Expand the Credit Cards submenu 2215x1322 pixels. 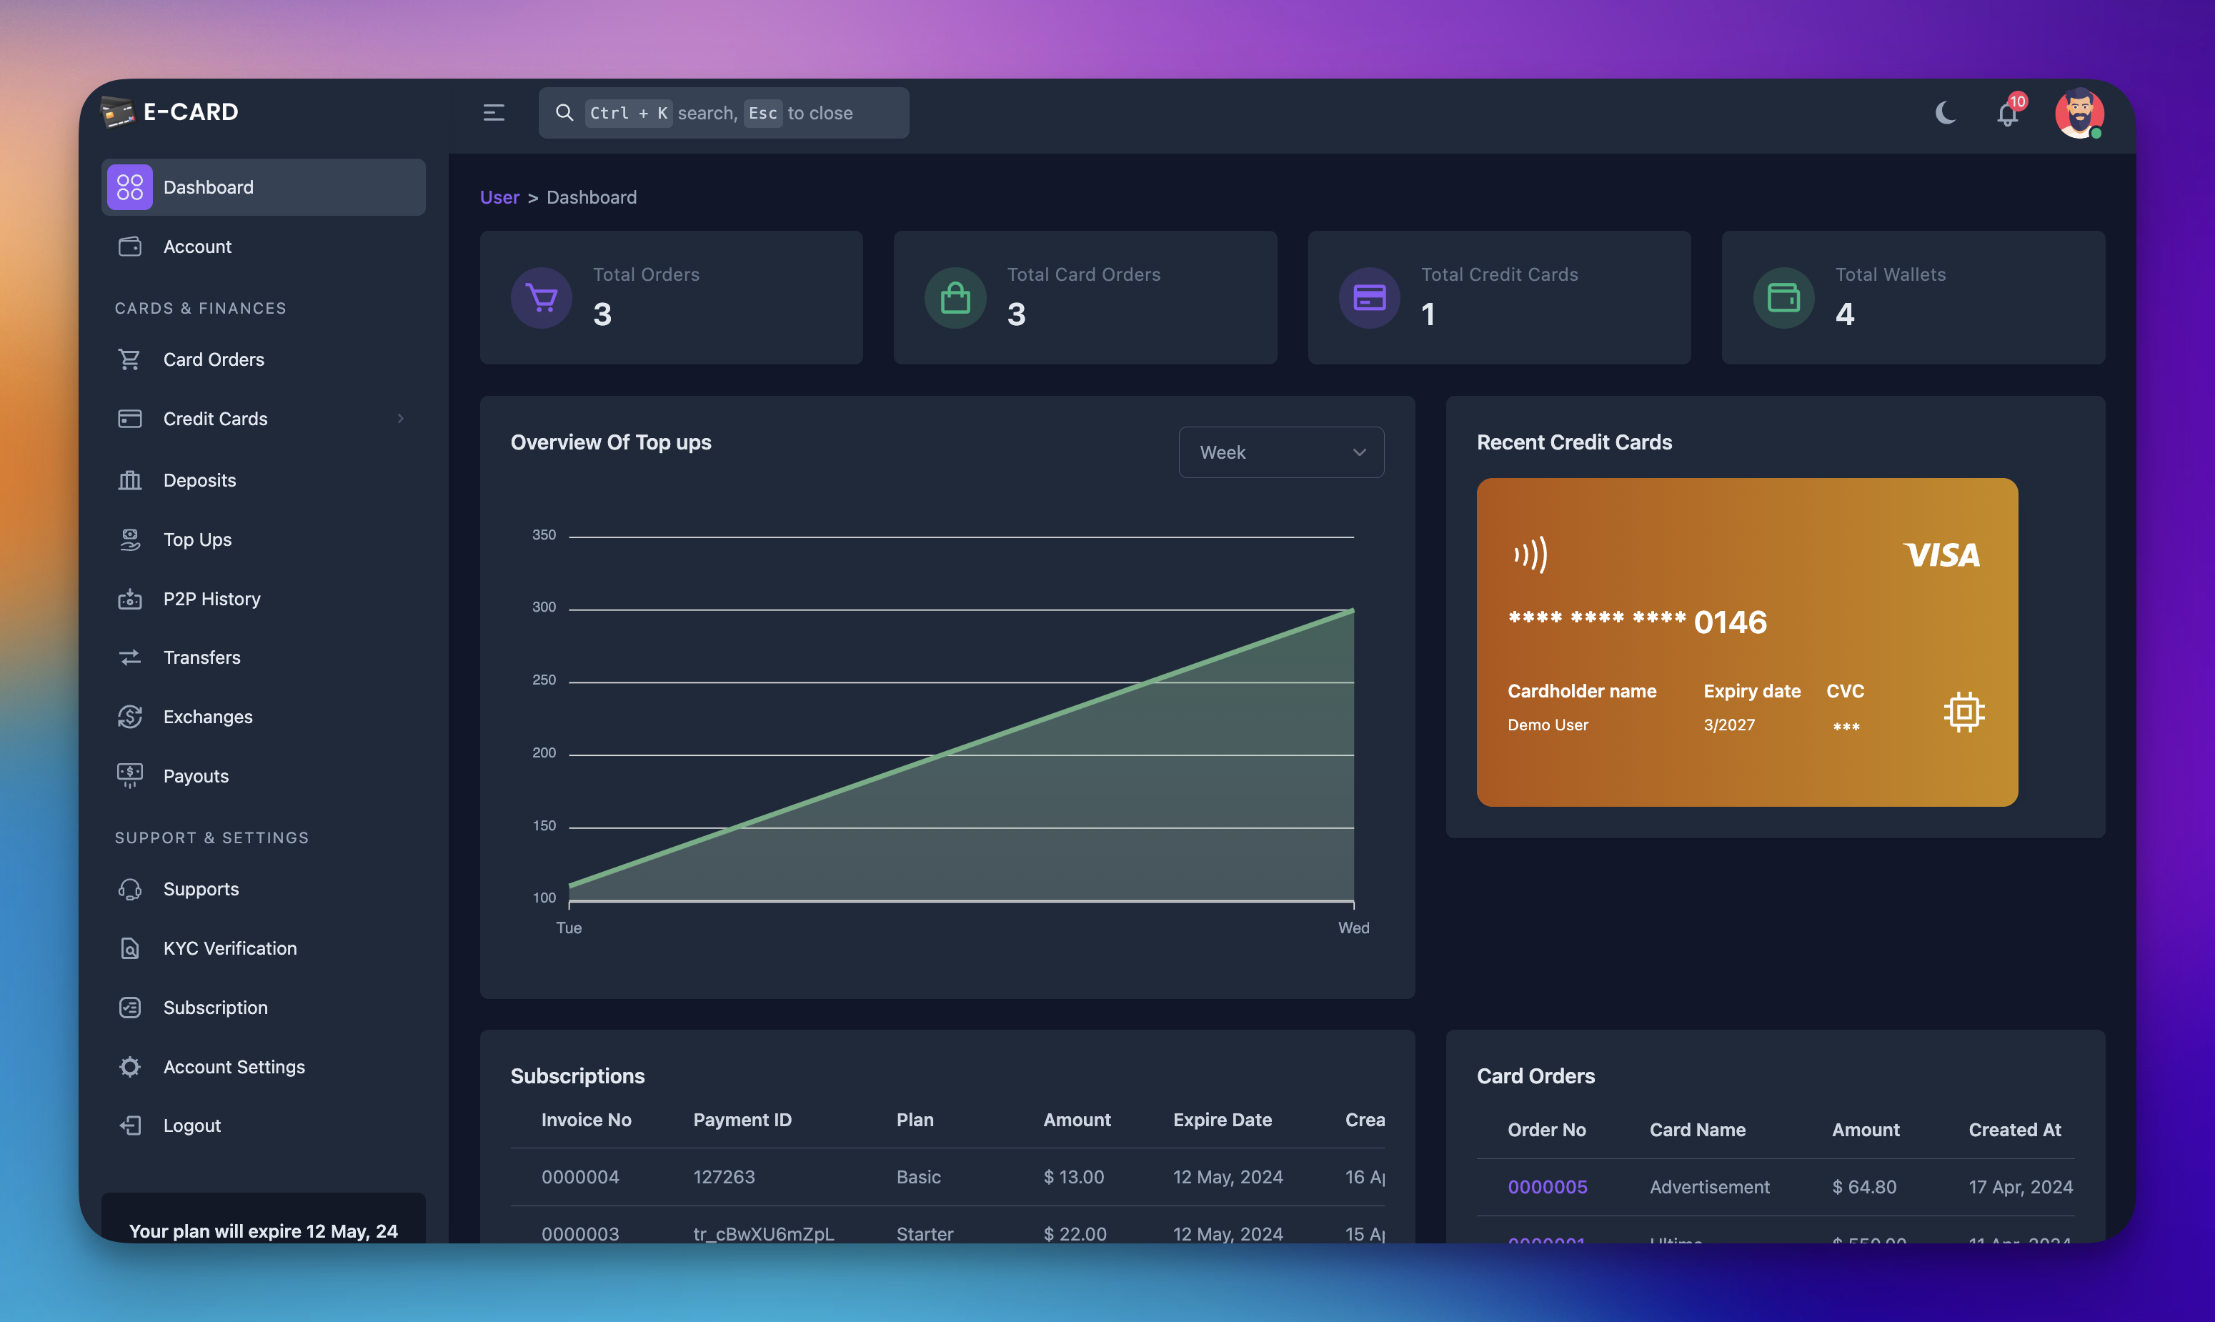click(401, 418)
